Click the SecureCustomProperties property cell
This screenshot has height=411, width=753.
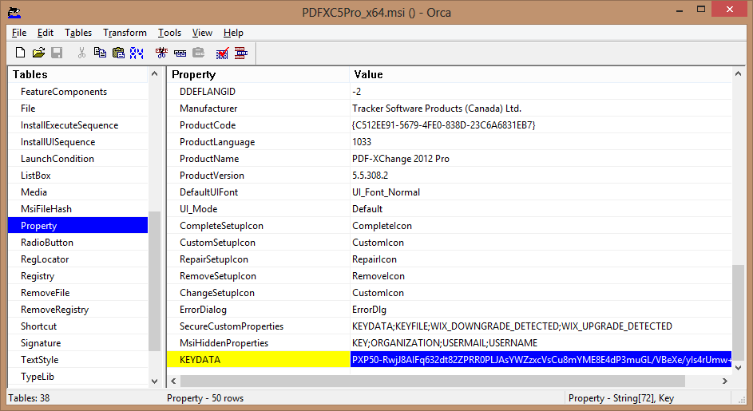pos(259,326)
